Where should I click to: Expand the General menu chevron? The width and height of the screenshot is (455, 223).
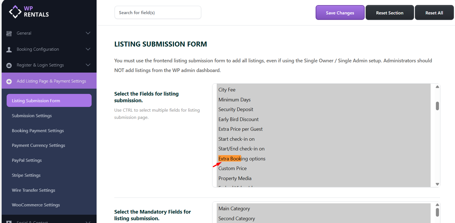[x=88, y=33]
